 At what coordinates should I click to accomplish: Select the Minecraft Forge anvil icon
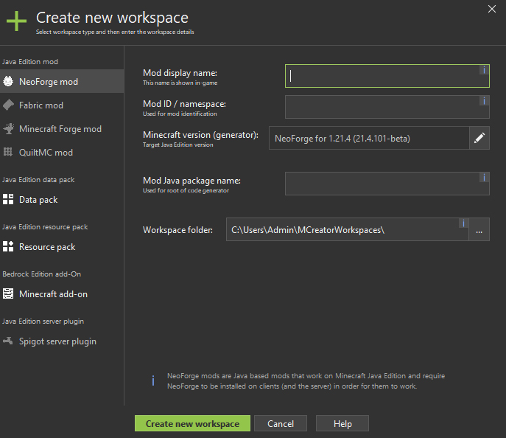(x=8, y=128)
